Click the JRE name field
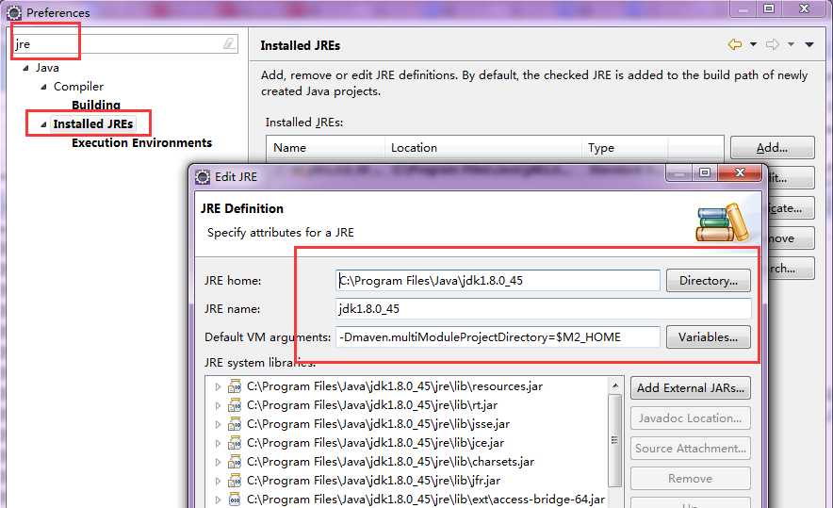The height and width of the screenshot is (508, 833). 544,309
